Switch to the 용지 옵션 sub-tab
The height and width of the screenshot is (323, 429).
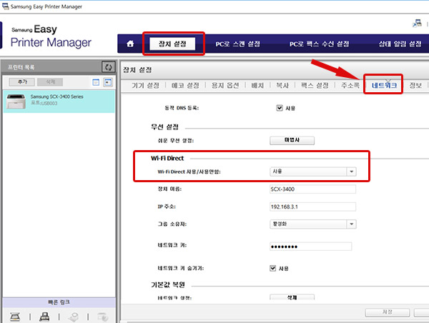225,86
